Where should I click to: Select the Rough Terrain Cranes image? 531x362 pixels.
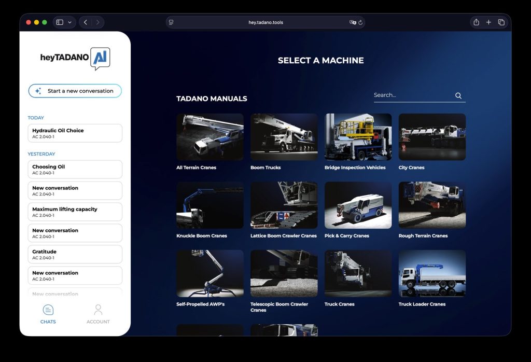pos(432,205)
